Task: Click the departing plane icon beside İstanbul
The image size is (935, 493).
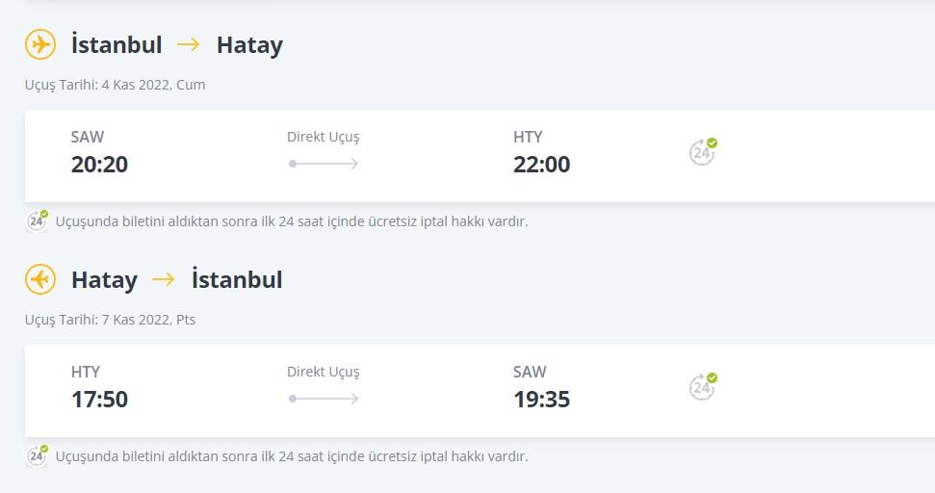Action: pos(40,44)
